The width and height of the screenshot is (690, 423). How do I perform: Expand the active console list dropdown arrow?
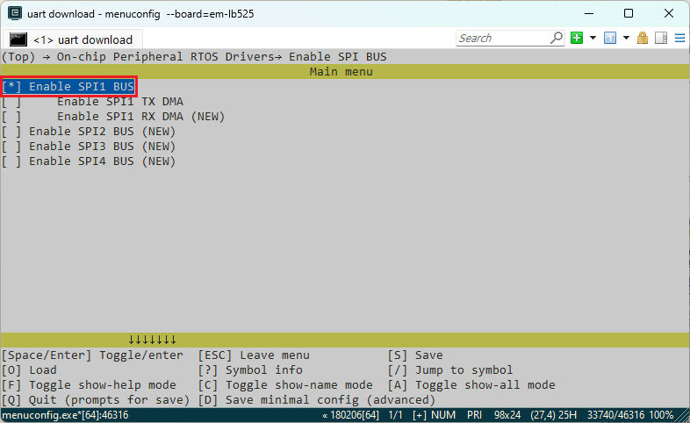pyautogui.click(x=626, y=39)
